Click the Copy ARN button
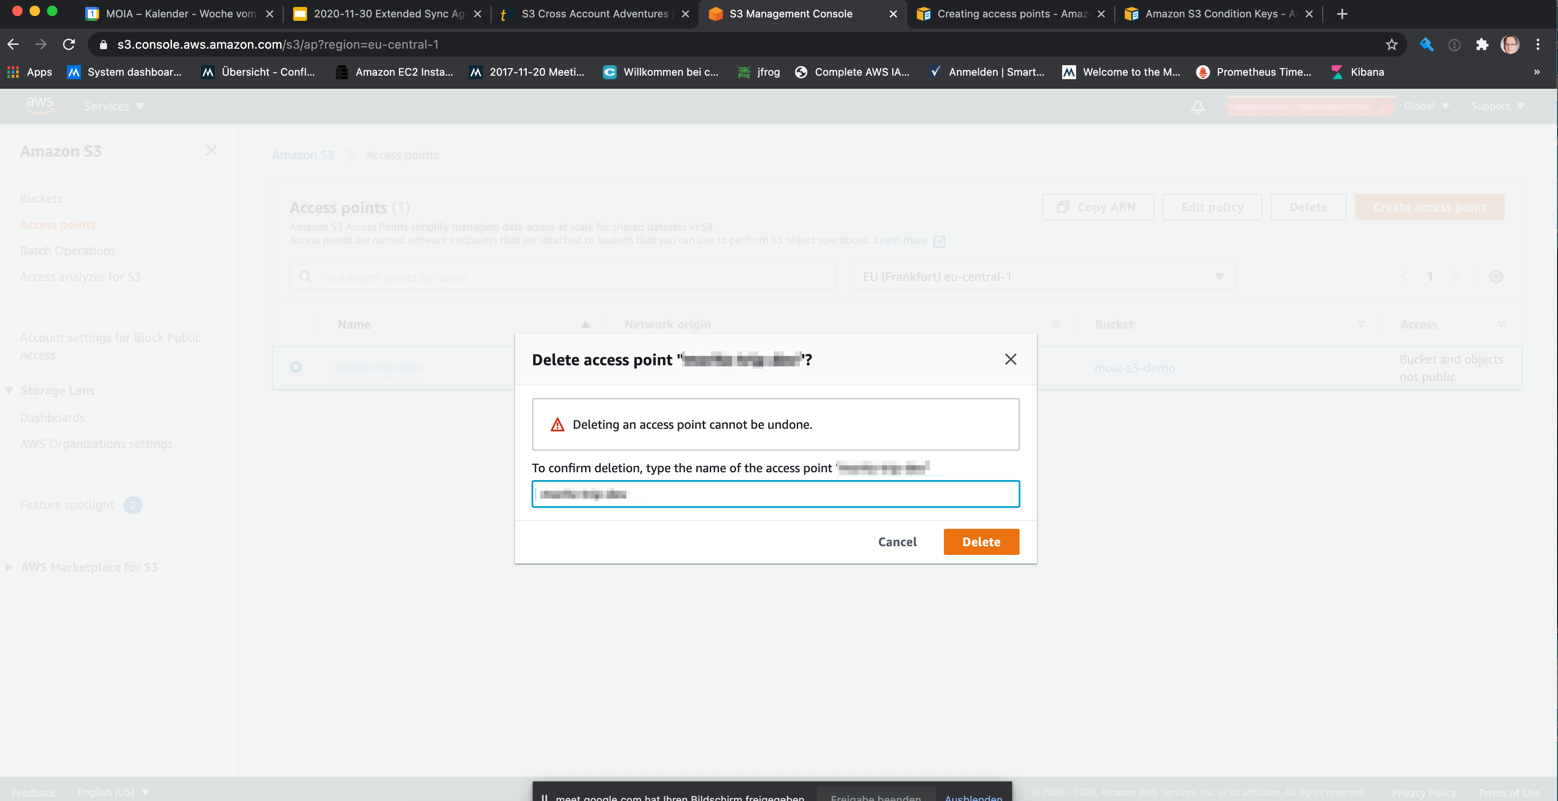The height and width of the screenshot is (801, 1558). 1097,207
